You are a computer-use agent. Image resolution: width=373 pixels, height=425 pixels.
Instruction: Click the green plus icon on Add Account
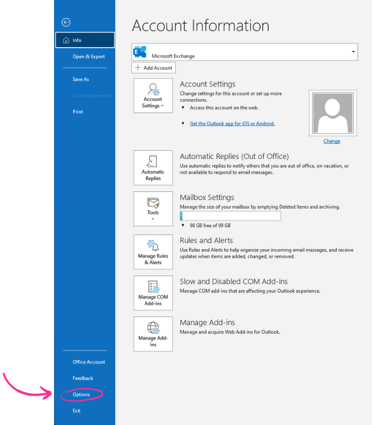(x=138, y=68)
